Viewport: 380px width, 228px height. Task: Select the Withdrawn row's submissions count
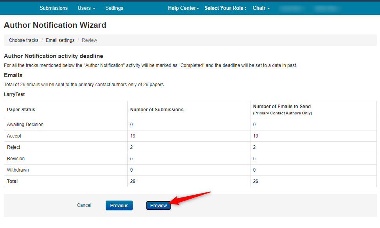131,170
